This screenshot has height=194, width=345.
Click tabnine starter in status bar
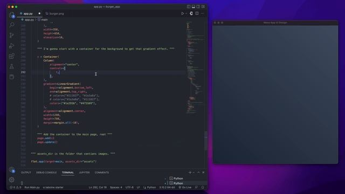53,188
